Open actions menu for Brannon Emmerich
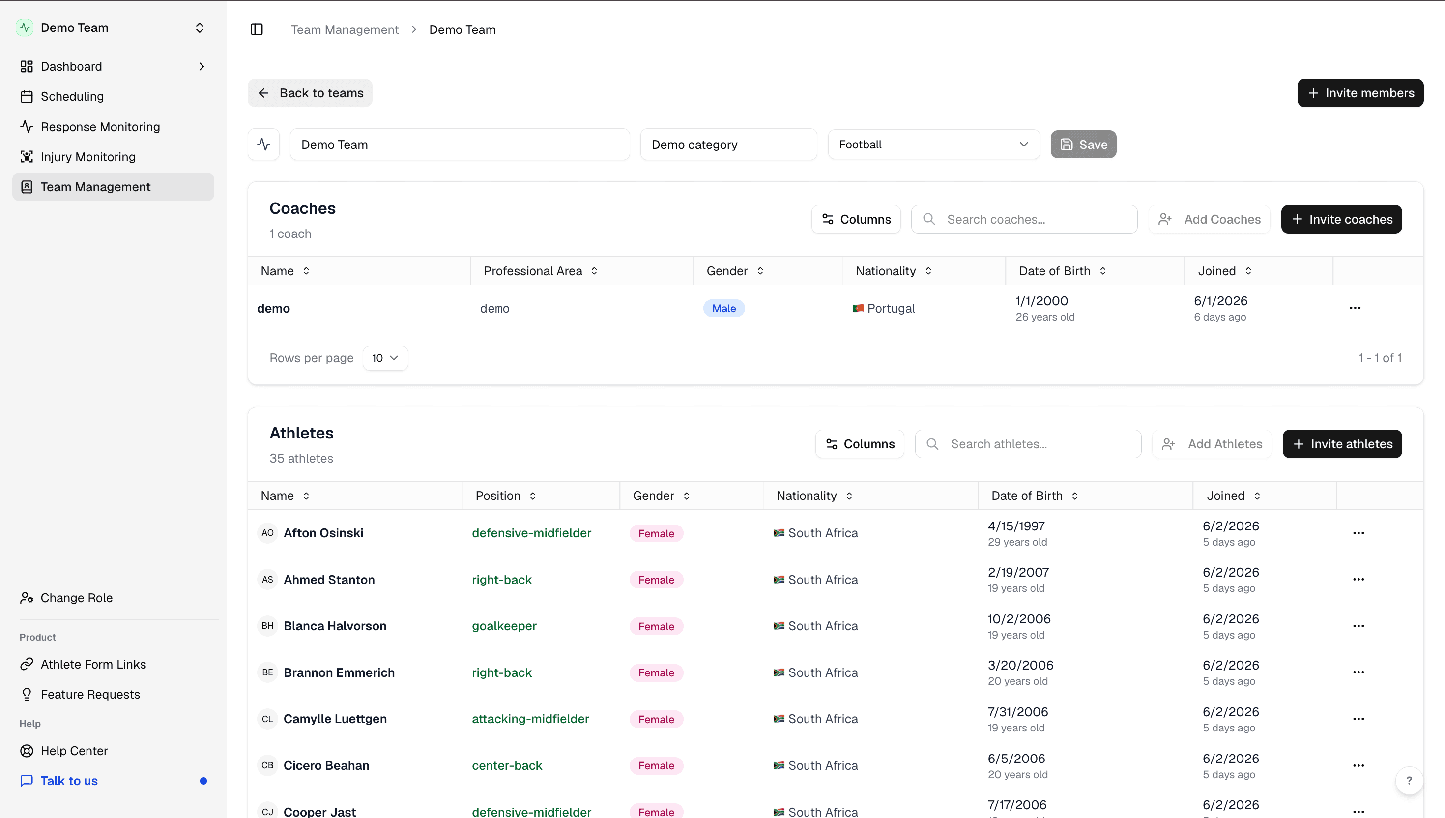The width and height of the screenshot is (1445, 818). (1358, 672)
